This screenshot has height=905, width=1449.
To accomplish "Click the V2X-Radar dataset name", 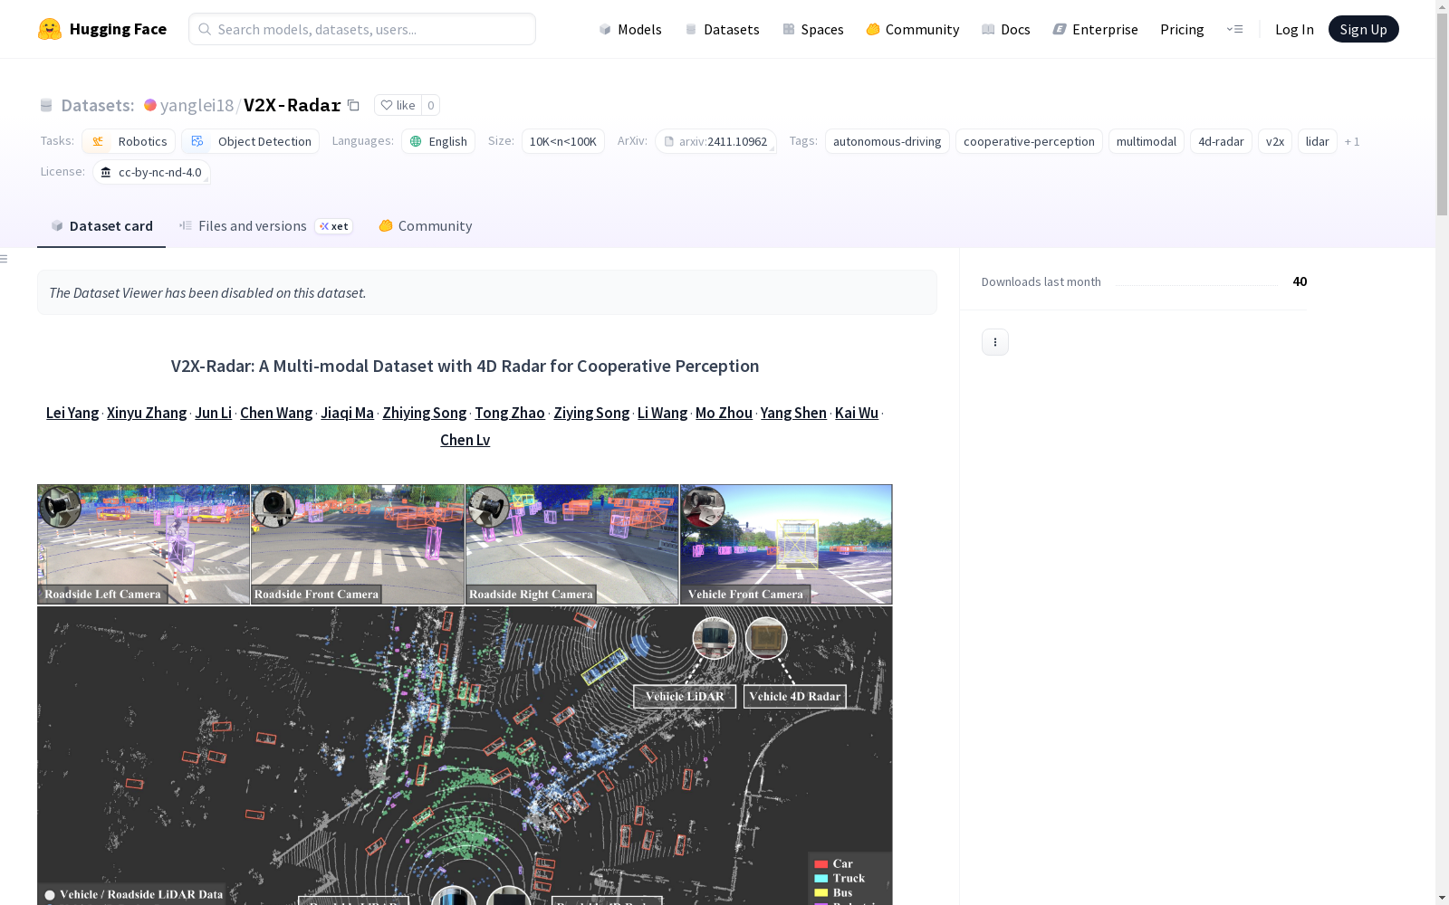I will (x=293, y=105).
